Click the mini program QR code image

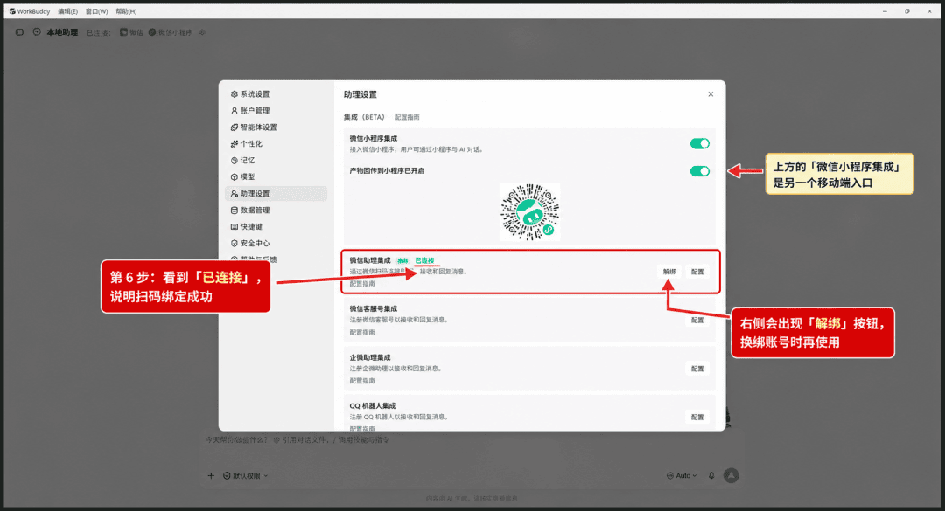pos(529,212)
